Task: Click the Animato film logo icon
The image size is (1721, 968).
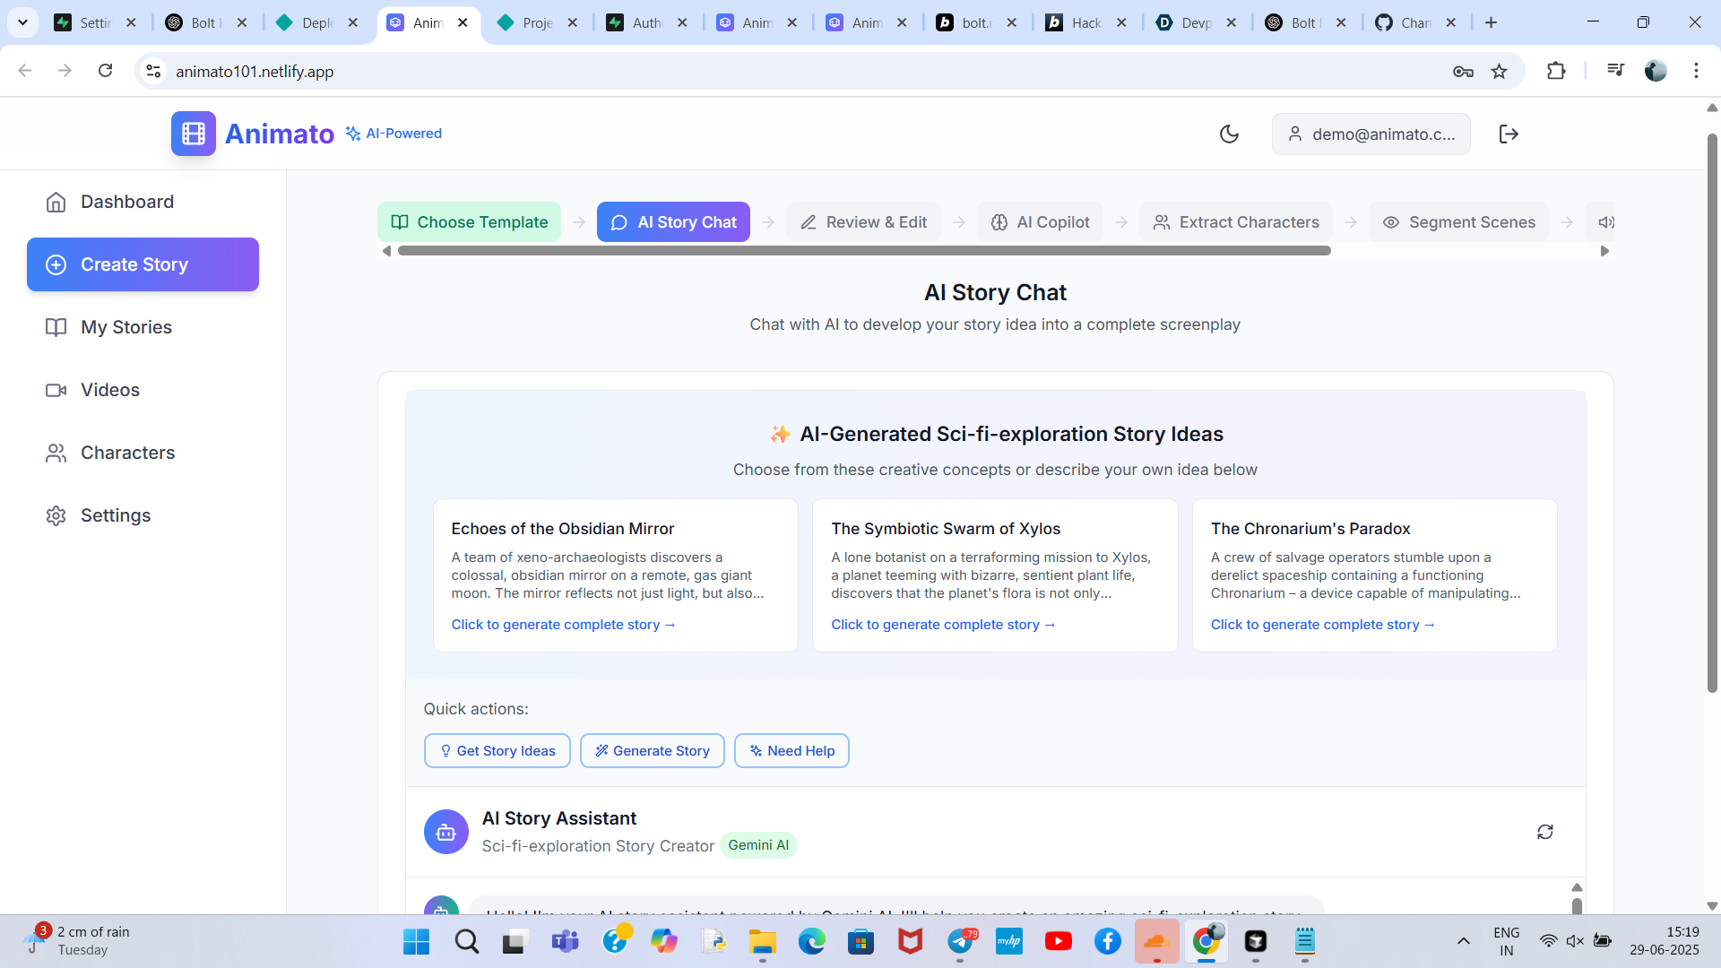Action: 194,134
